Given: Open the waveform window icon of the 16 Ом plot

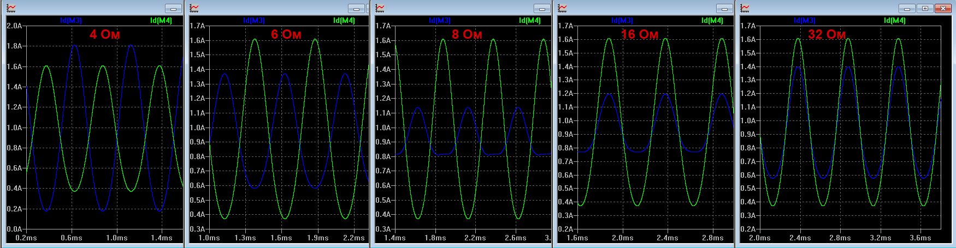Looking at the screenshot, I should point(562,8).
